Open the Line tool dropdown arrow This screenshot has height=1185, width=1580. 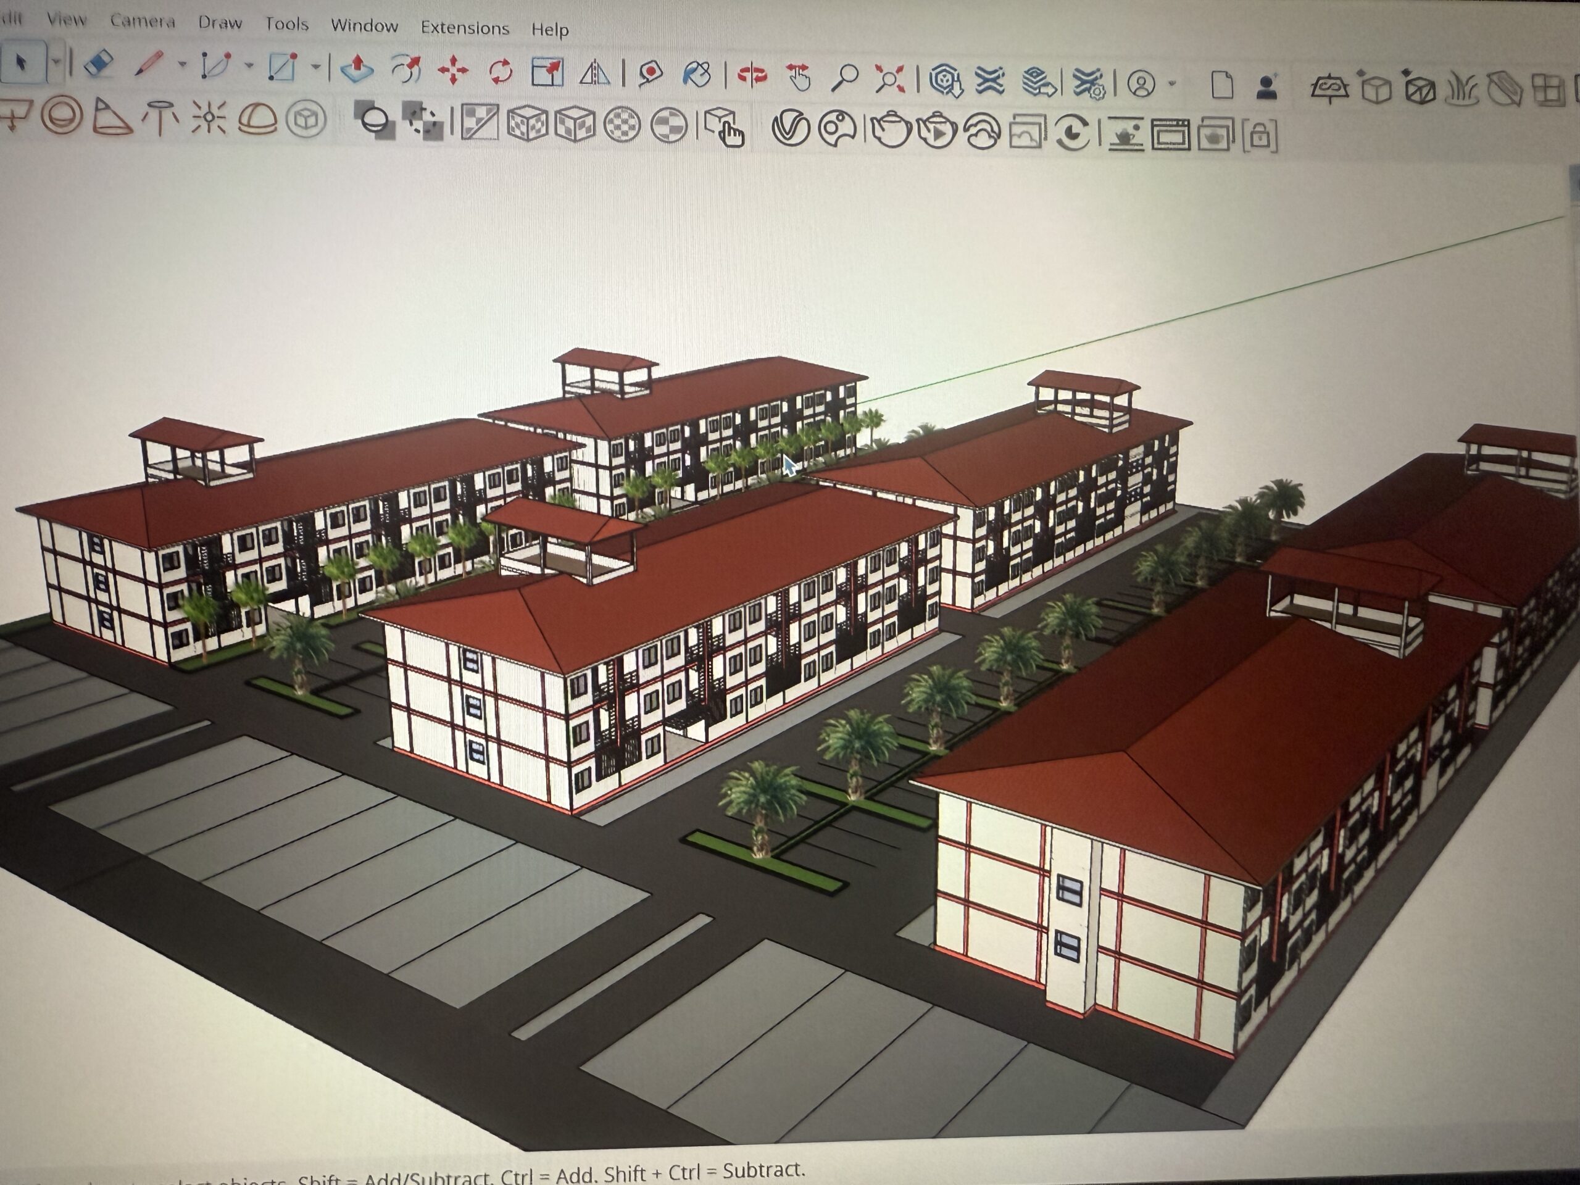(183, 65)
